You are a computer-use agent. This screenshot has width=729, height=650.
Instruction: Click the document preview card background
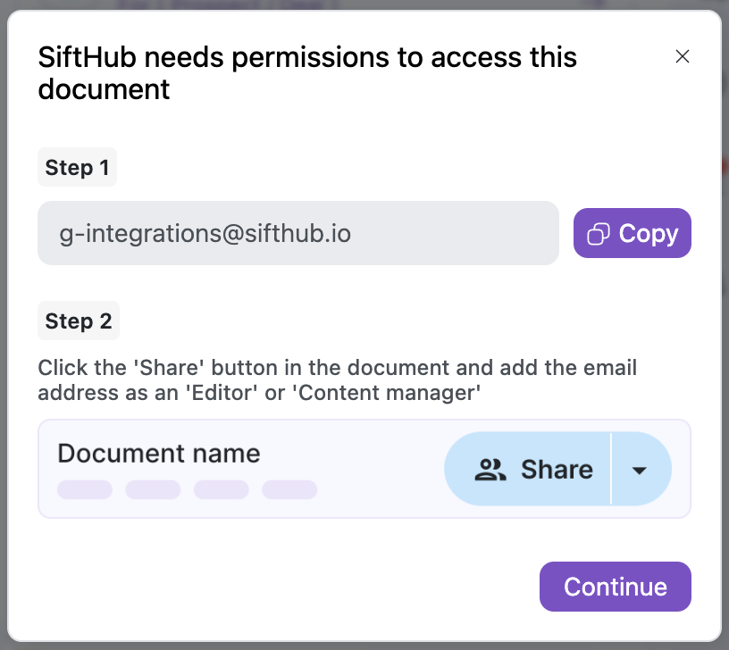(375, 500)
